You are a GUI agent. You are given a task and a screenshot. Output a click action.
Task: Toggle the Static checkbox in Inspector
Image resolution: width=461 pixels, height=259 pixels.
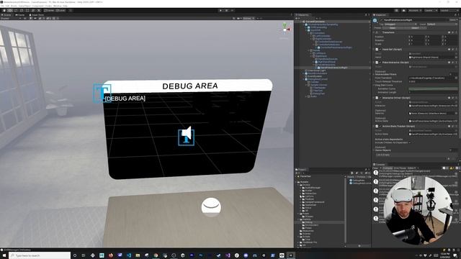coord(452,20)
